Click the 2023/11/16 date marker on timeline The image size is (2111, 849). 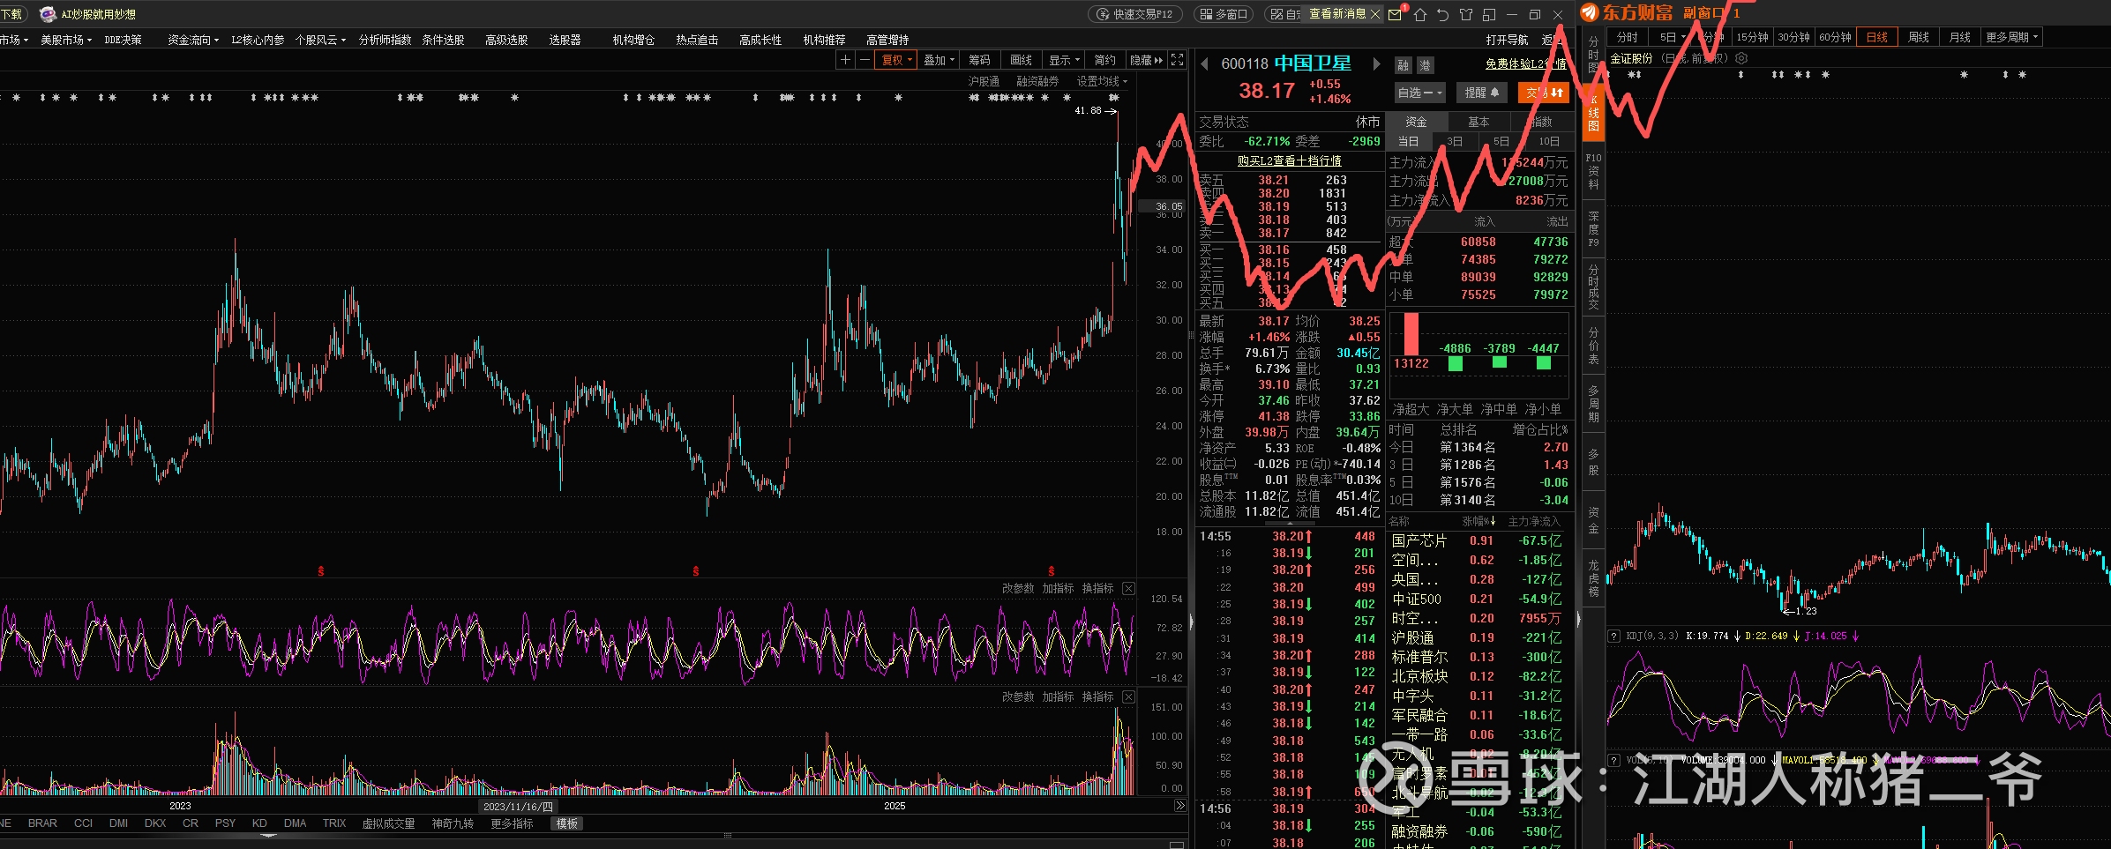(518, 806)
